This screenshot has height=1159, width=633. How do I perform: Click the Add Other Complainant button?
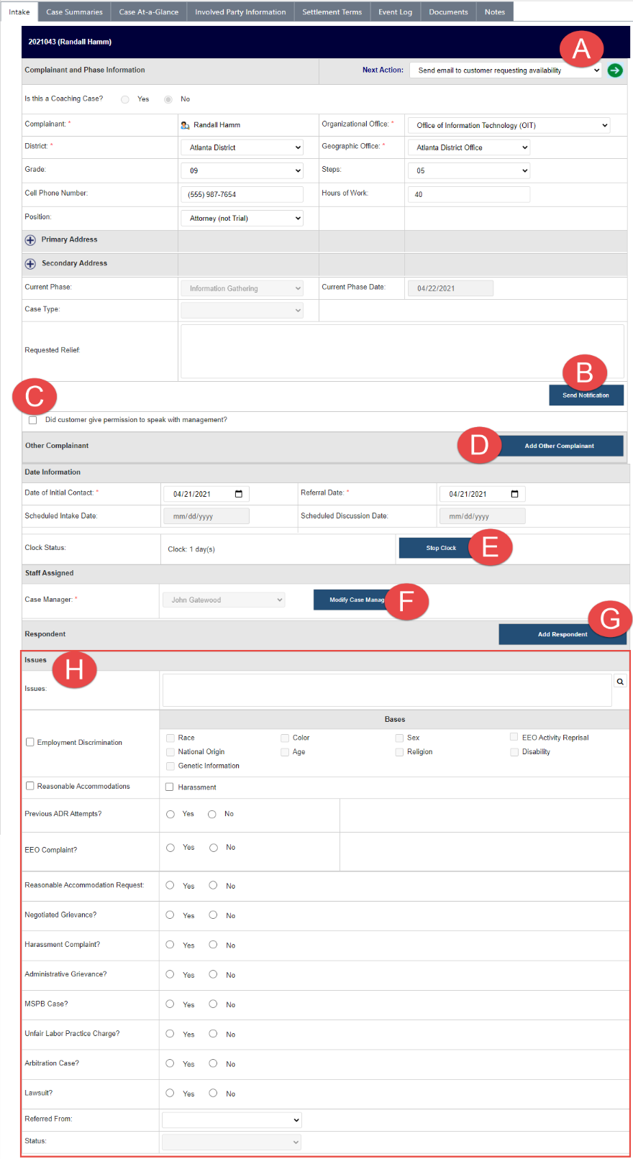pyautogui.click(x=560, y=446)
